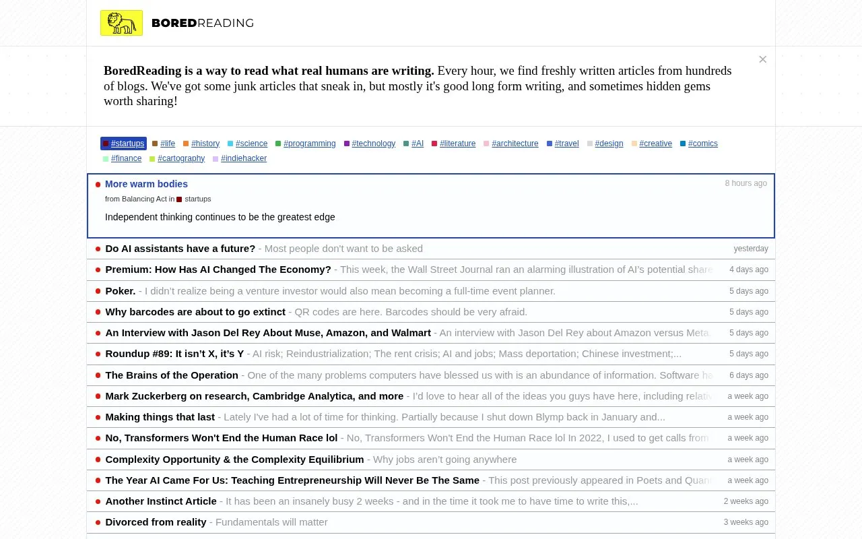Image resolution: width=862 pixels, height=539 pixels.
Task: Open 'Why barcodes are about to go extinct'
Action: [195, 312]
